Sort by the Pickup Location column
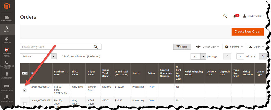Screen dimensions: 271x110 248,73
